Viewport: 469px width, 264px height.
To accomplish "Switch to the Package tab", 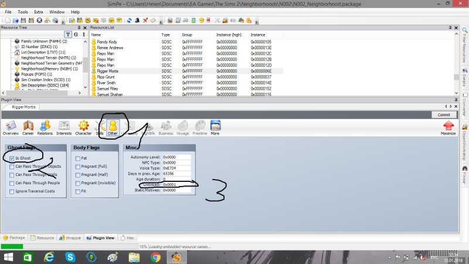I will (13, 238).
